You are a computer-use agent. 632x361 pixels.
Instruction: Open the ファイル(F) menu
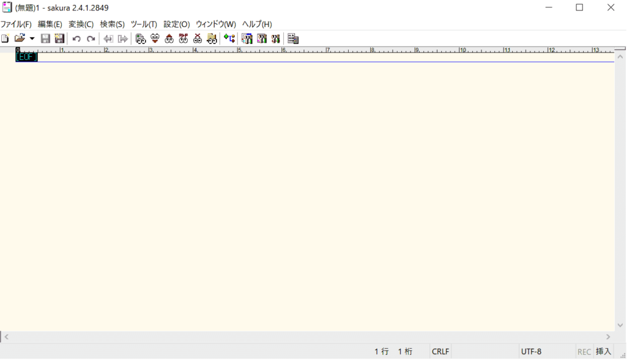16,24
